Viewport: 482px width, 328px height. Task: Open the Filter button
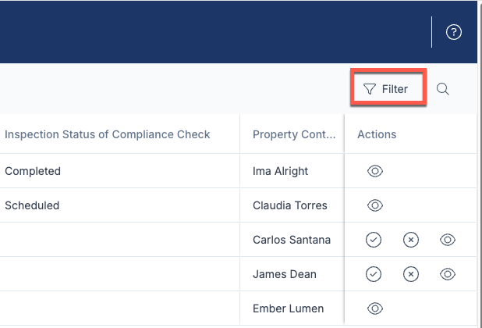tap(388, 89)
